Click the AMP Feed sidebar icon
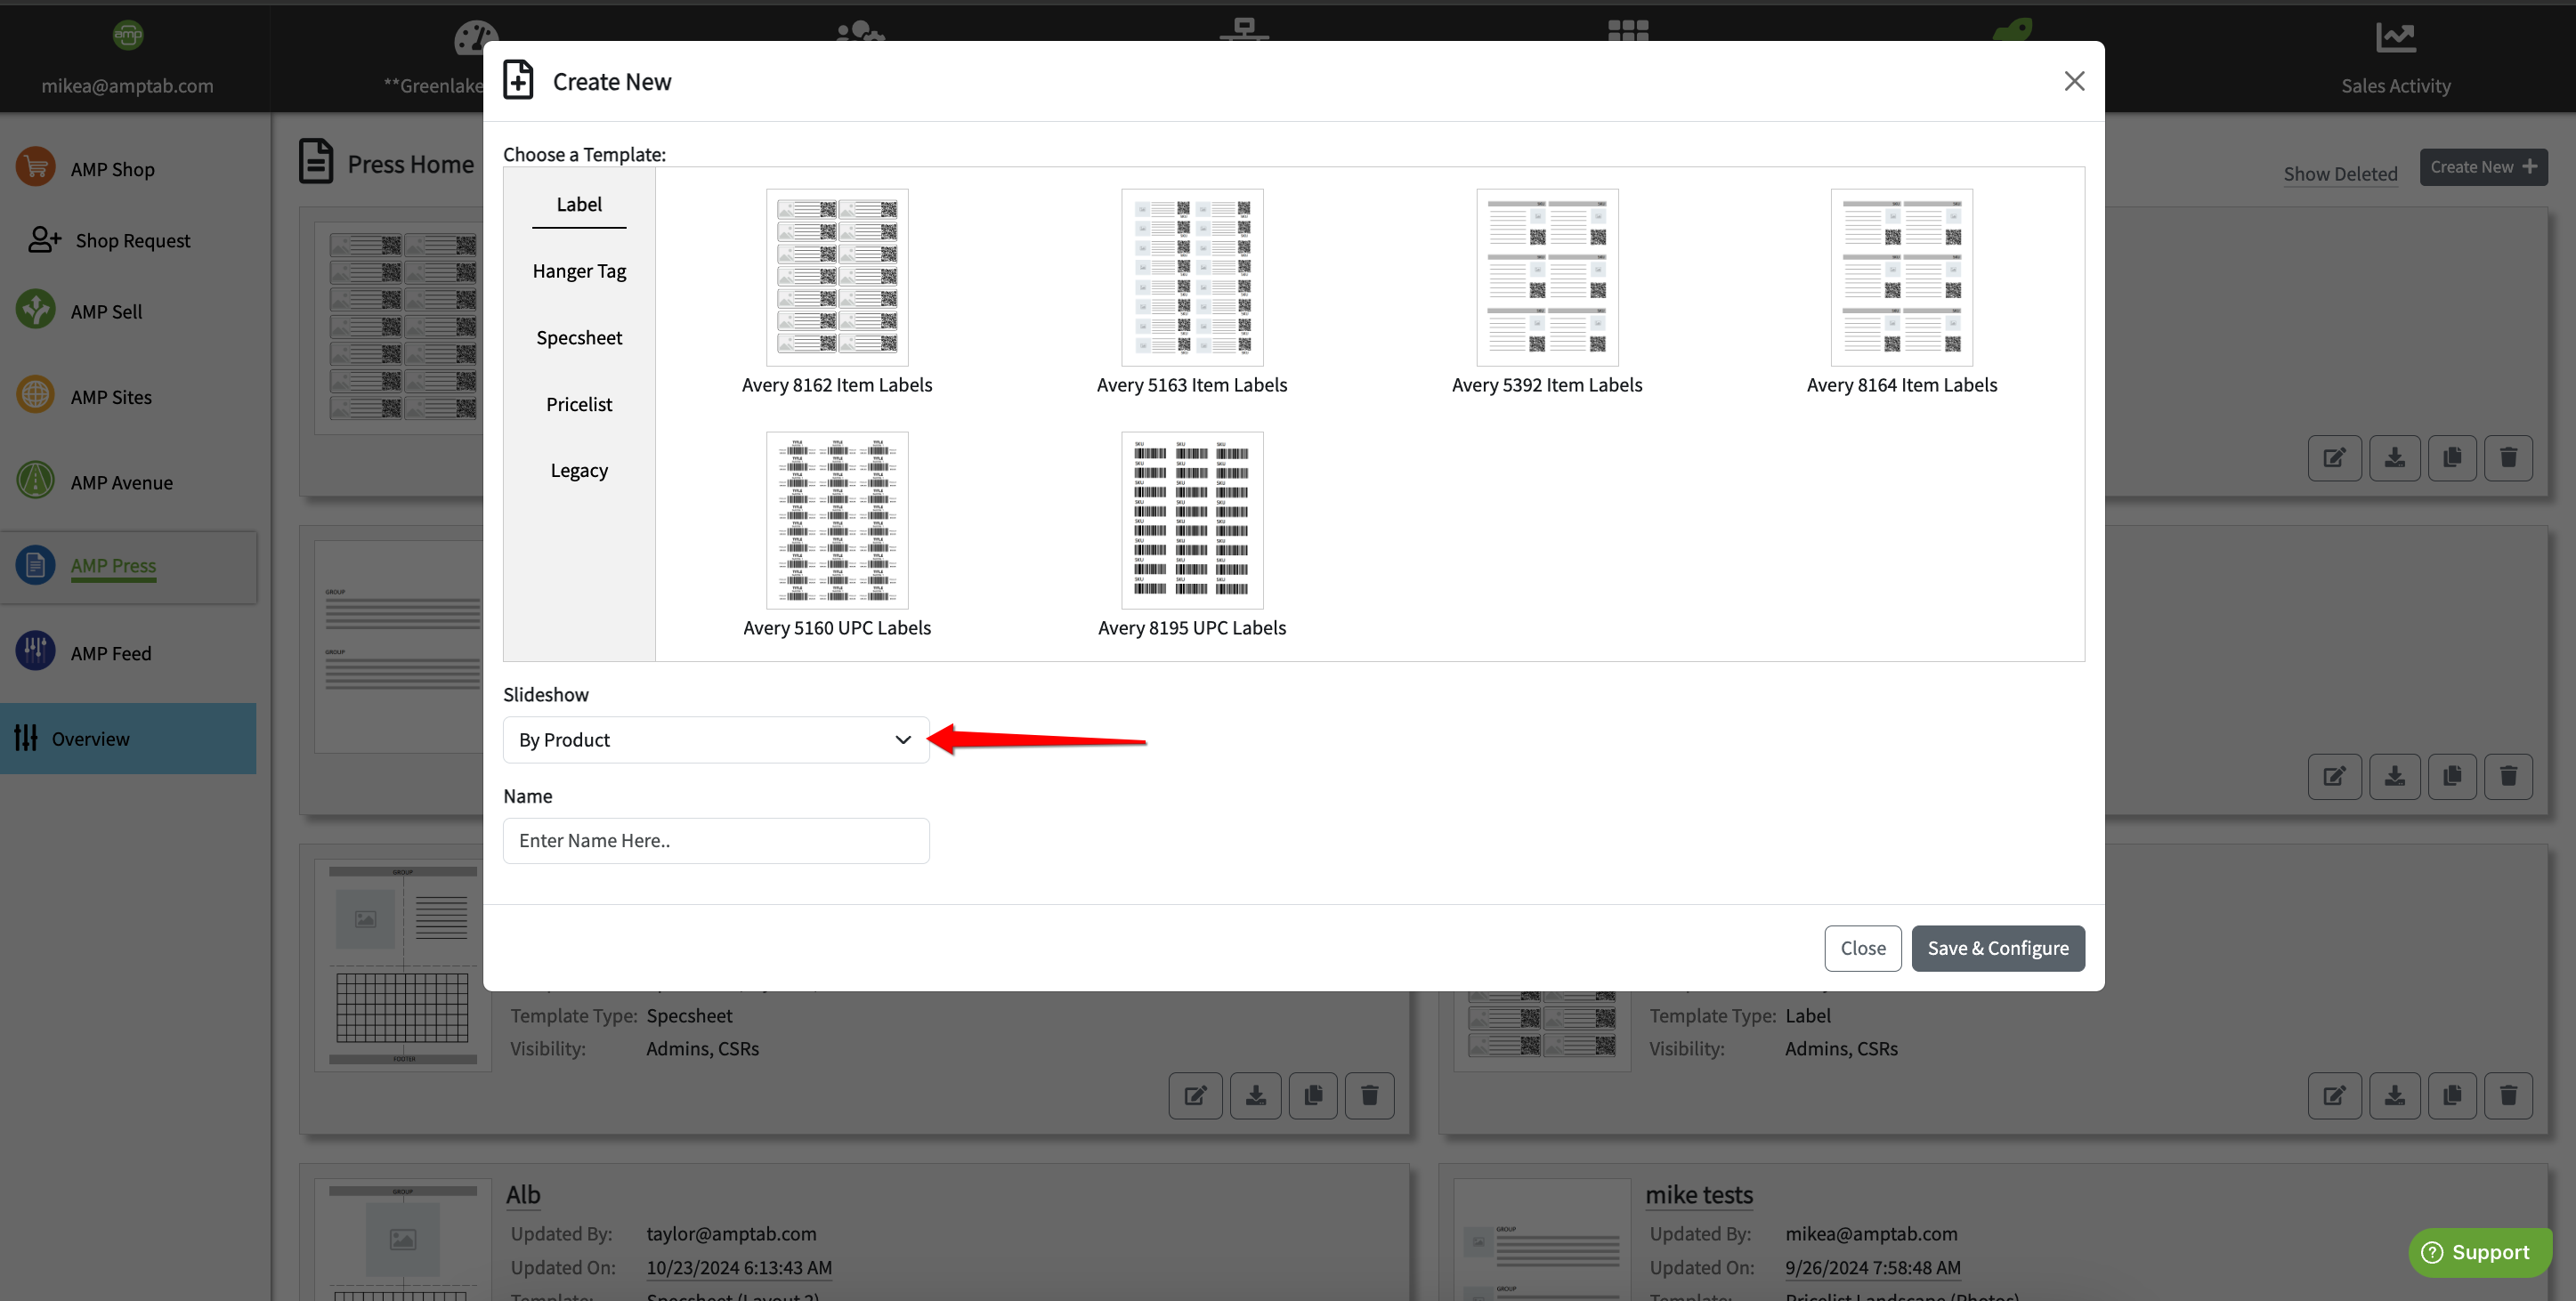 click(x=36, y=652)
